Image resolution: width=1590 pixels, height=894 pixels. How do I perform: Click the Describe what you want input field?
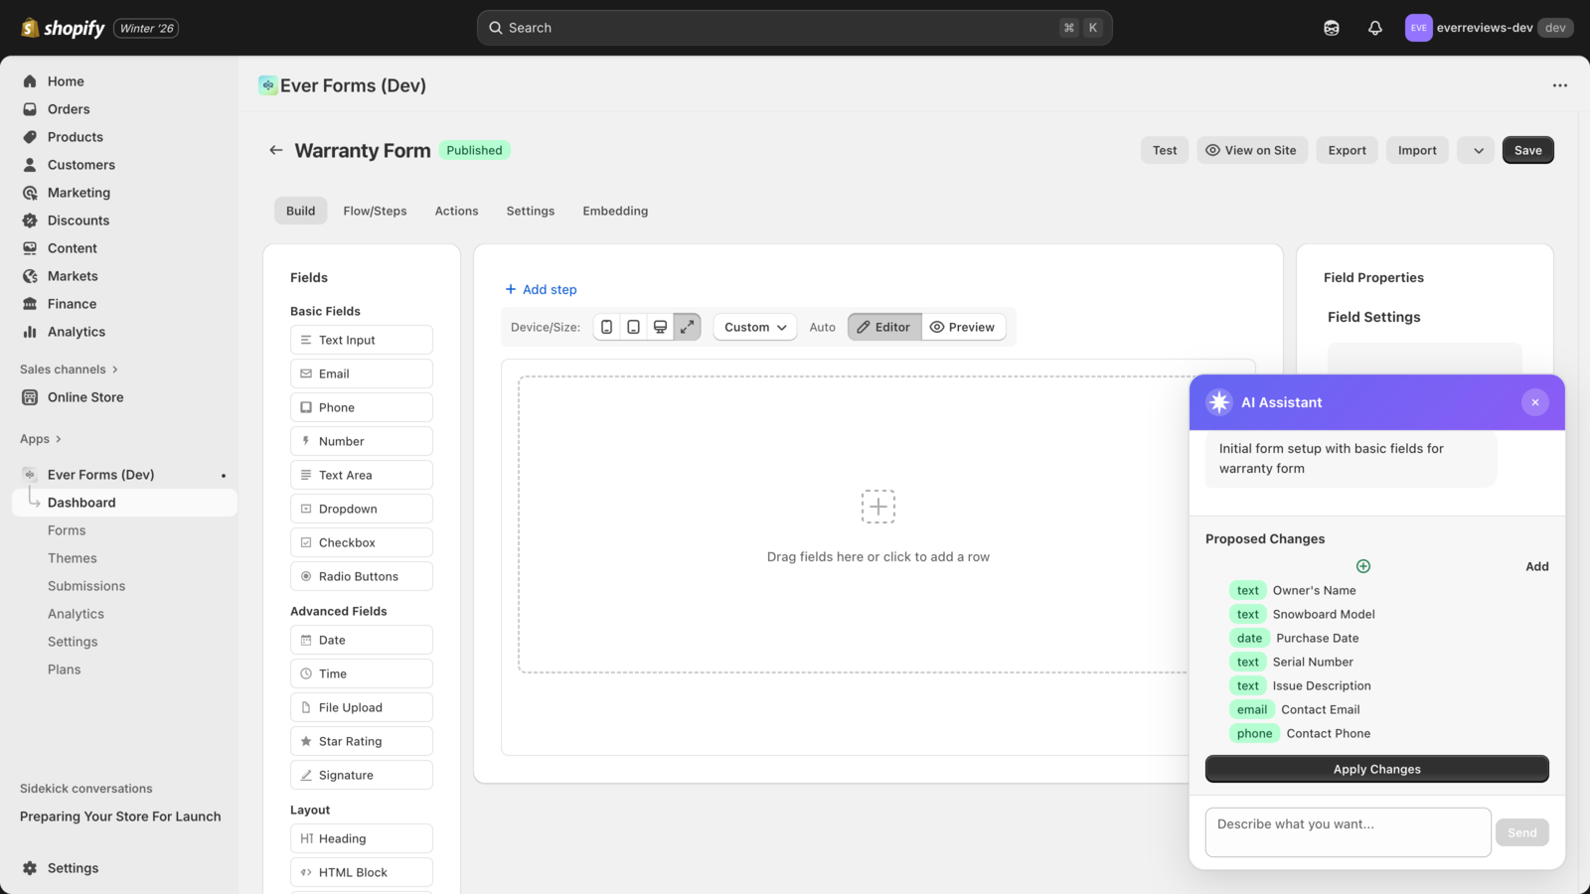(1347, 831)
